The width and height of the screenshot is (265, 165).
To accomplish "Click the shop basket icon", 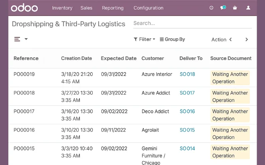I will [x=235, y=8].
